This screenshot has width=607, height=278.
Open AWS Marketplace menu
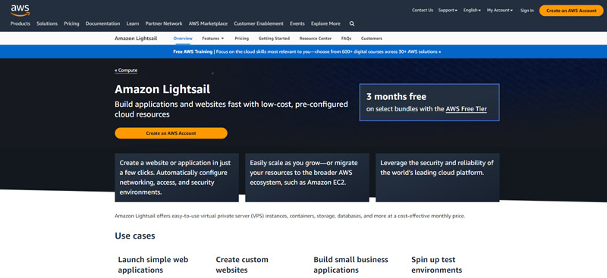click(x=208, y=23)
